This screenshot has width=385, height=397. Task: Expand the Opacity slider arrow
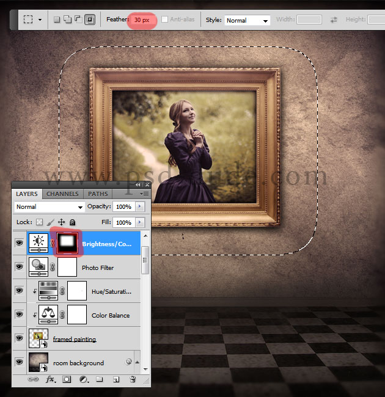click(x=141, y=207)
